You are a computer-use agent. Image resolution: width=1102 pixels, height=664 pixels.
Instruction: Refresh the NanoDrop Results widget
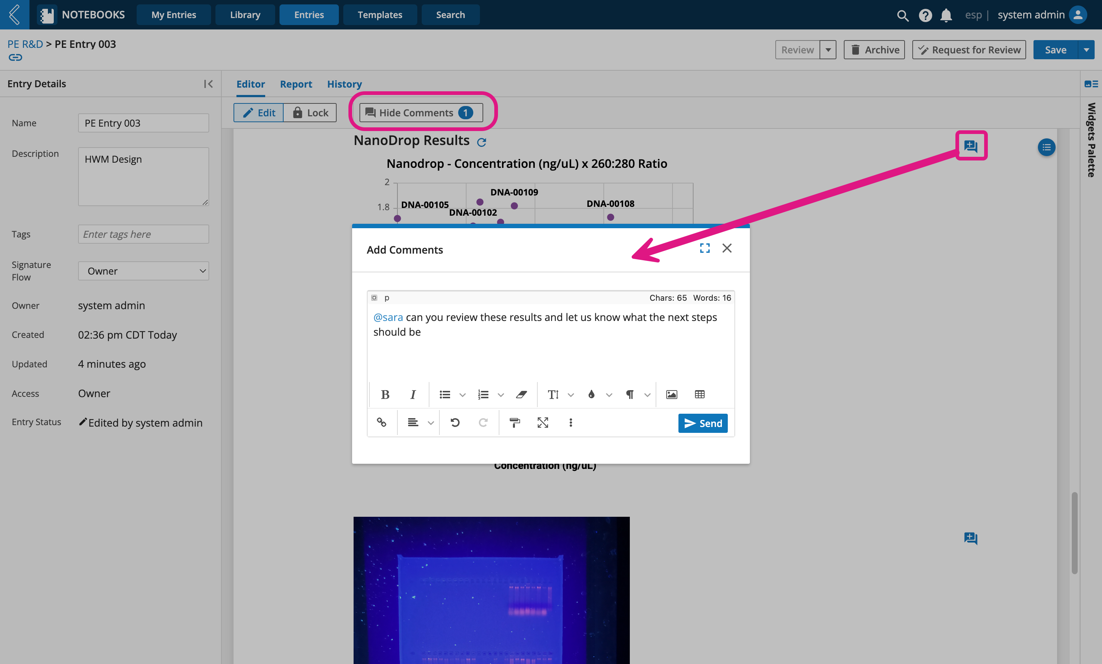[482, 142]
